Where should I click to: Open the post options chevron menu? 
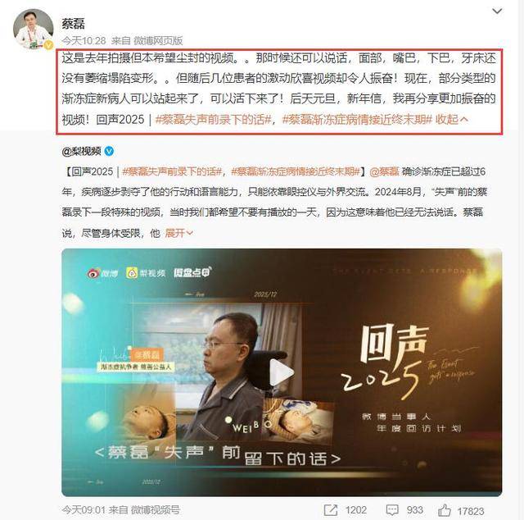coord(497,11)
